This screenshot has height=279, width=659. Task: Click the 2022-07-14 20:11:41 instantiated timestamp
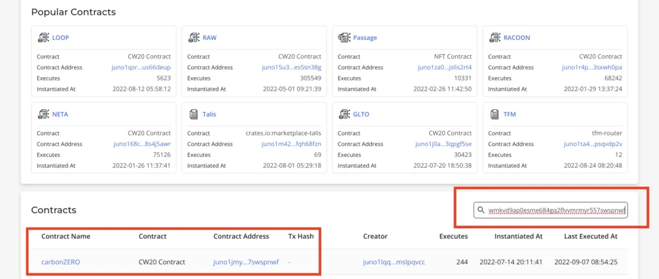[x=511, y=262]
